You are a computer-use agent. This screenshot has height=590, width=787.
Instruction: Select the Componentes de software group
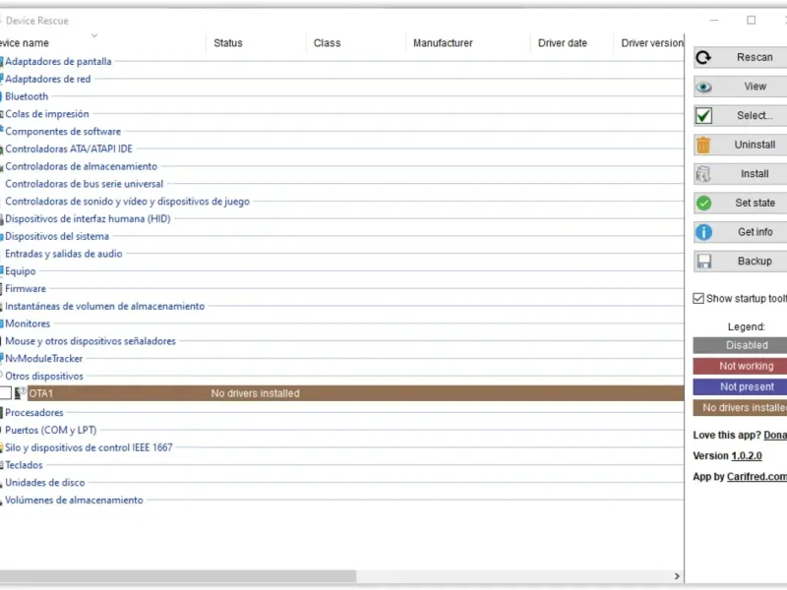pyautogui.click(x=63, y=132)
